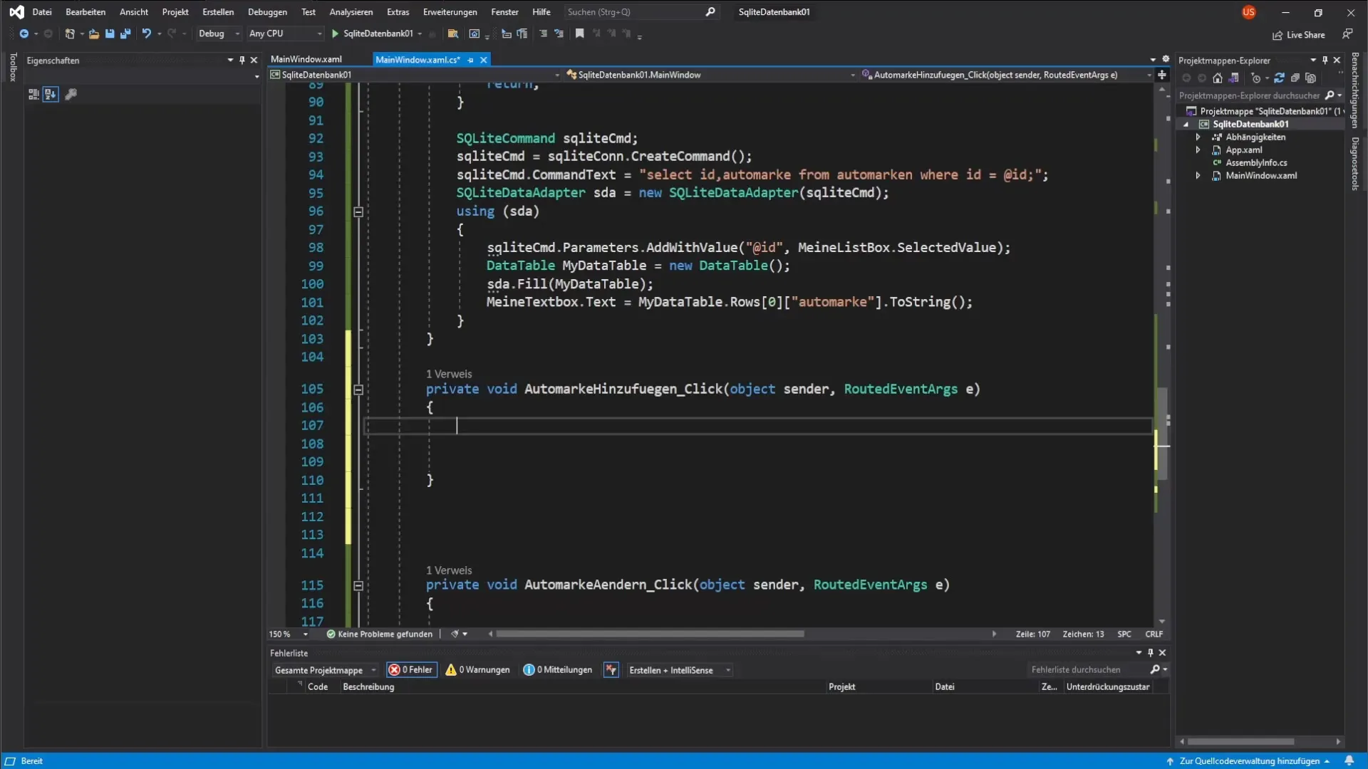Comment out the selected lines icon

[x=544, y=33]
